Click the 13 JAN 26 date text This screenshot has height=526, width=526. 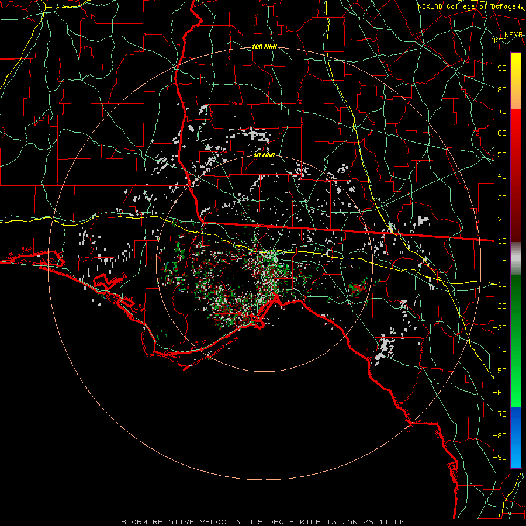(350, 522)
